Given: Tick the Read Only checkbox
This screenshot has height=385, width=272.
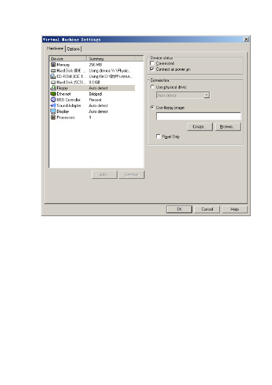Looking at the screenshot, I should click(158, 136).
